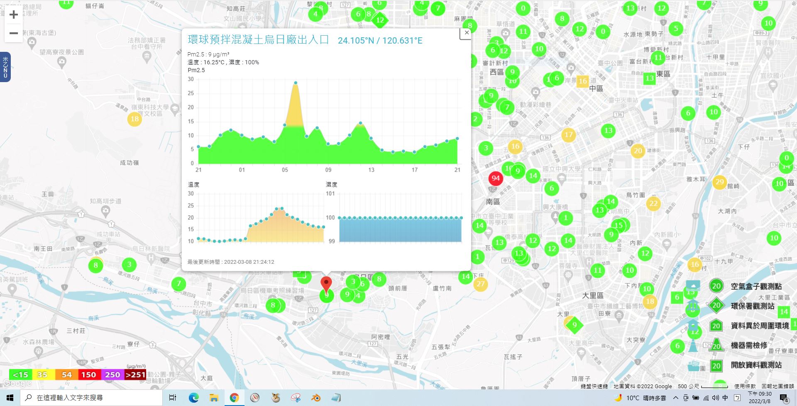Open the yellow marker showing 27
797x406 pixels.
point(480,284)
